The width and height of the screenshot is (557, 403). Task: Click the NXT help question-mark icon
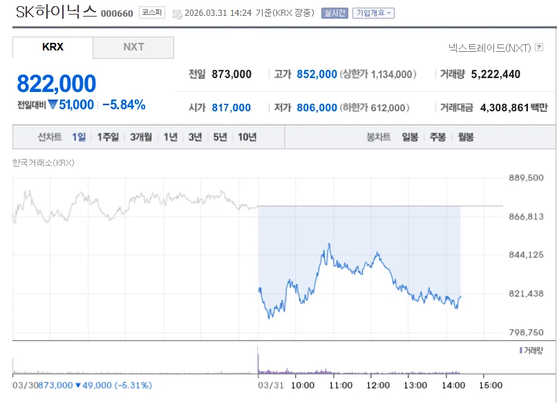539,47
